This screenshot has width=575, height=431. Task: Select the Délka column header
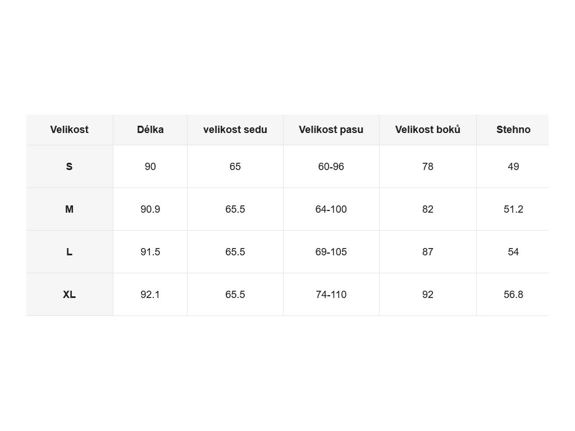click(x=150, y=130)
